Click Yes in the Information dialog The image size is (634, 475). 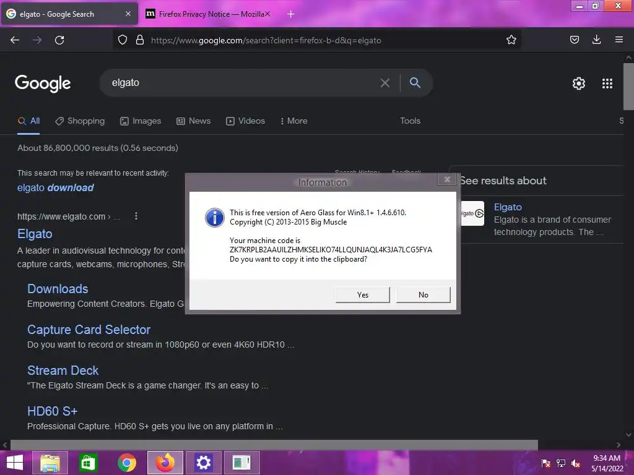[363, 295]
